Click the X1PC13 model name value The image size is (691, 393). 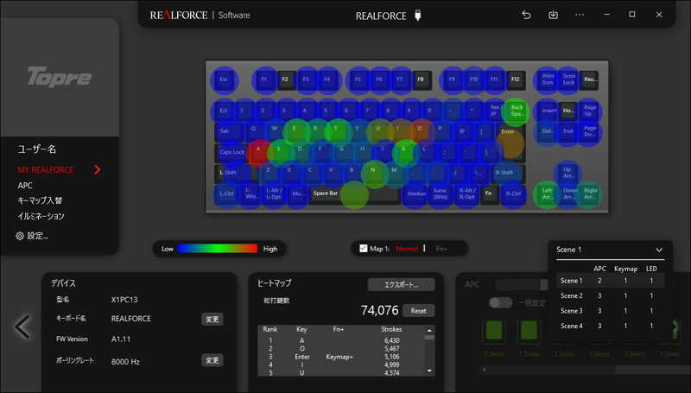pos(124,300)
